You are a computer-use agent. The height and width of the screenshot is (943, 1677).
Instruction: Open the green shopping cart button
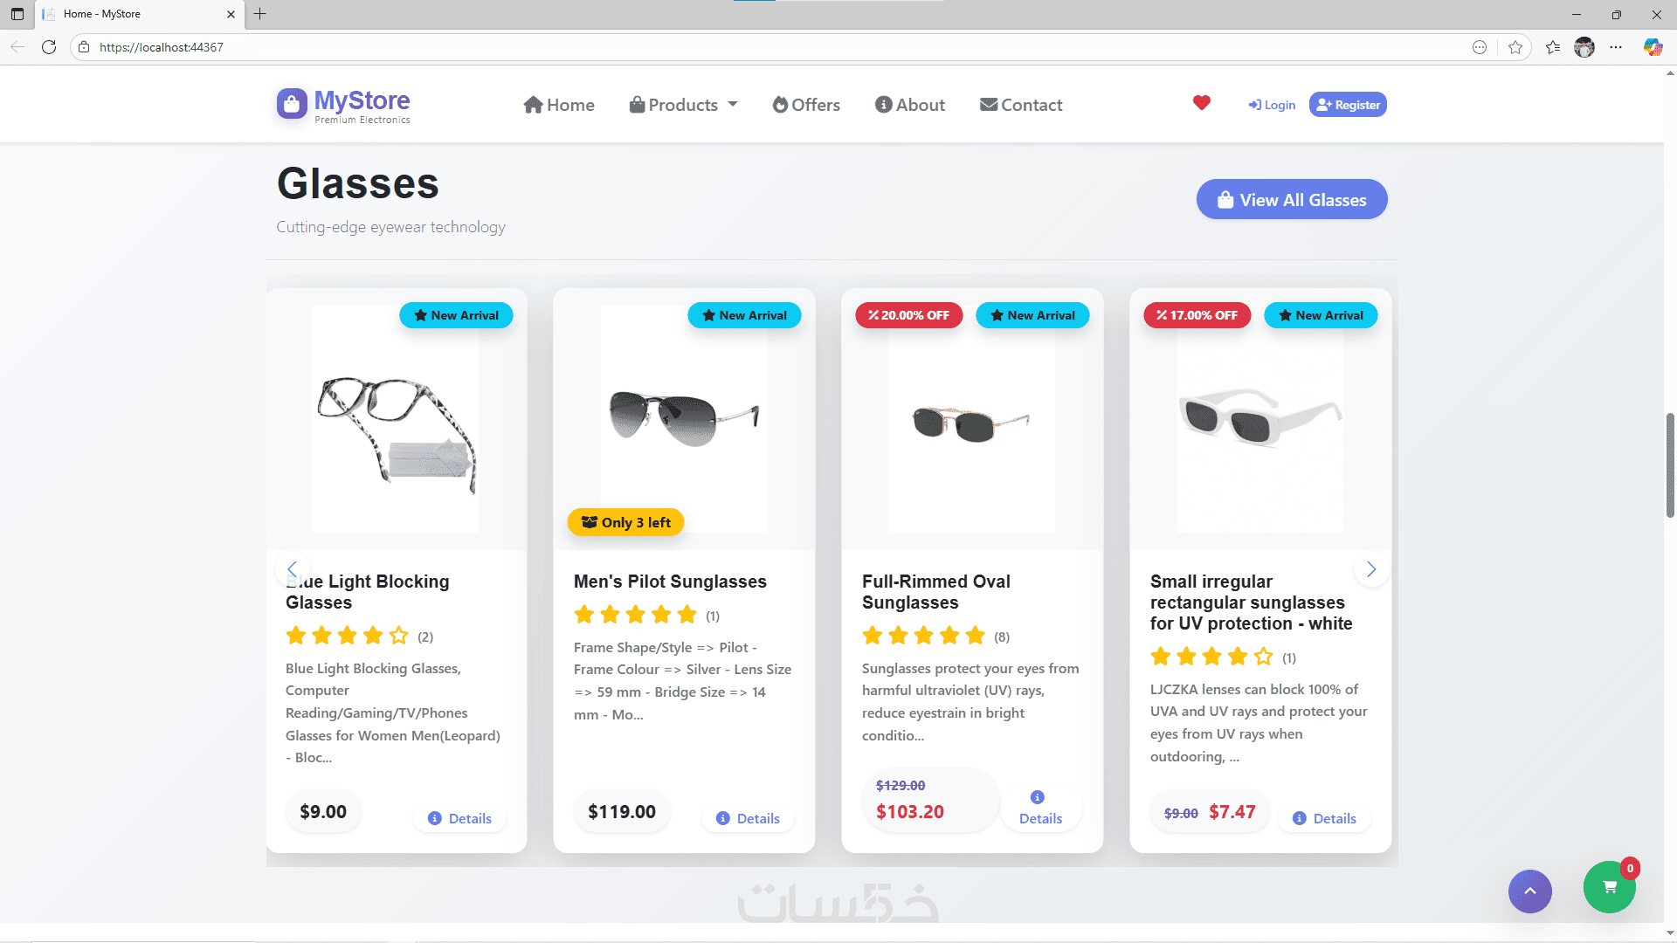pyautogui.click(x=1609, y=887)
